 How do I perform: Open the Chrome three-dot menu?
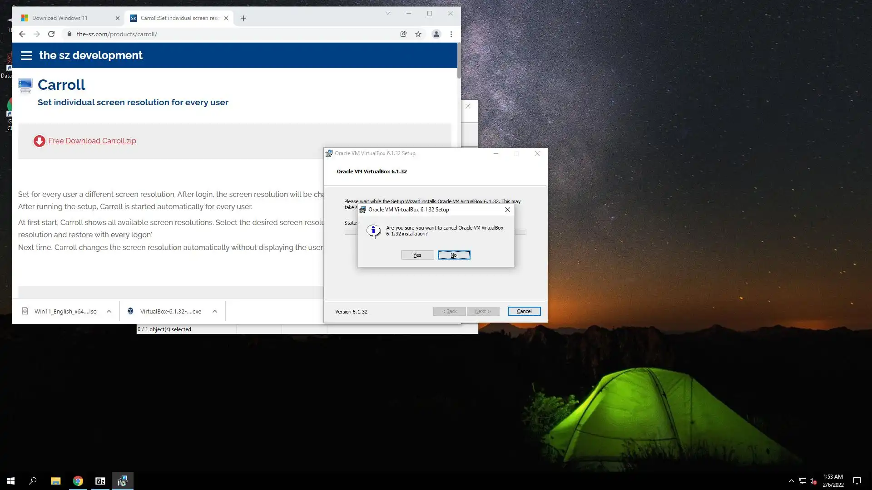point(451,34)
